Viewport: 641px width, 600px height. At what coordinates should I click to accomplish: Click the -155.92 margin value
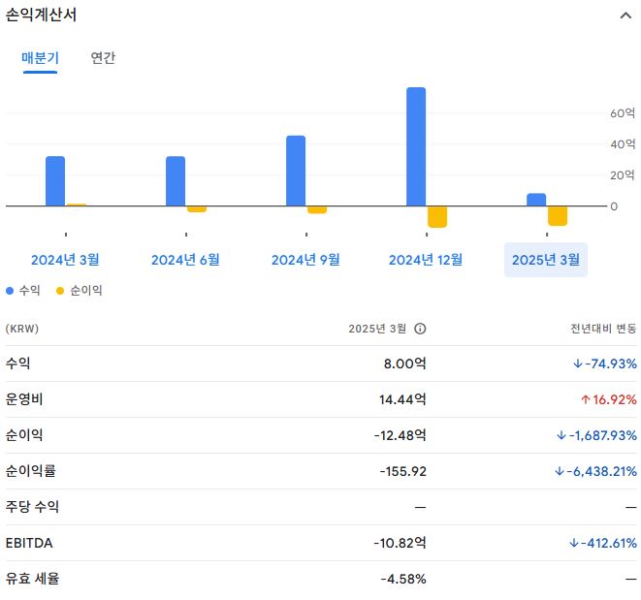(403, 471)
